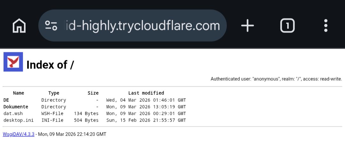Click the Type column header

coord(54,93)
